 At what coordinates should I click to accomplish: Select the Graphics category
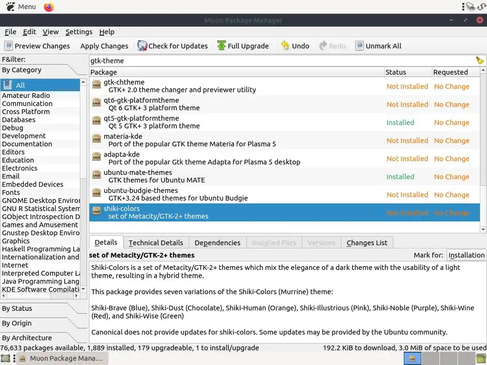pos(40,241)
